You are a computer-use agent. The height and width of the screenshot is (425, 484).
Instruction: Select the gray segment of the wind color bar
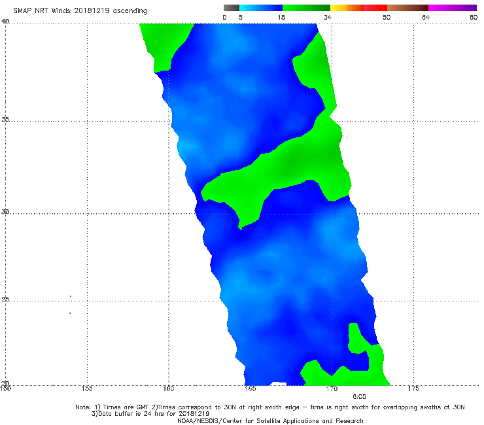pyautogui.click(x=232, y=8)
